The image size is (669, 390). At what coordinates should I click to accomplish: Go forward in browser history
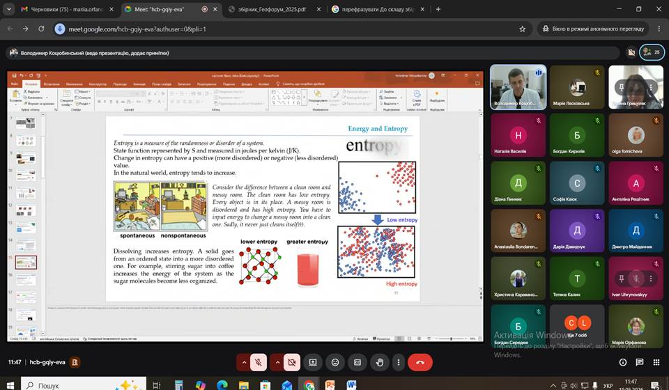click(26, 29)
